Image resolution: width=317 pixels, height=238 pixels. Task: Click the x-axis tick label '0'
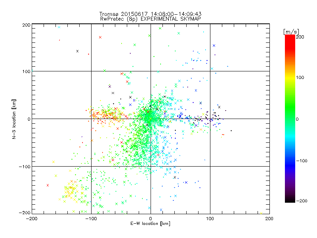click(x=151, y=219)
